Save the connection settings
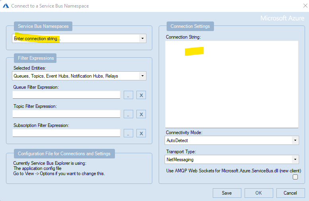Viewport: 309px width, 201px height. (227, 193)
